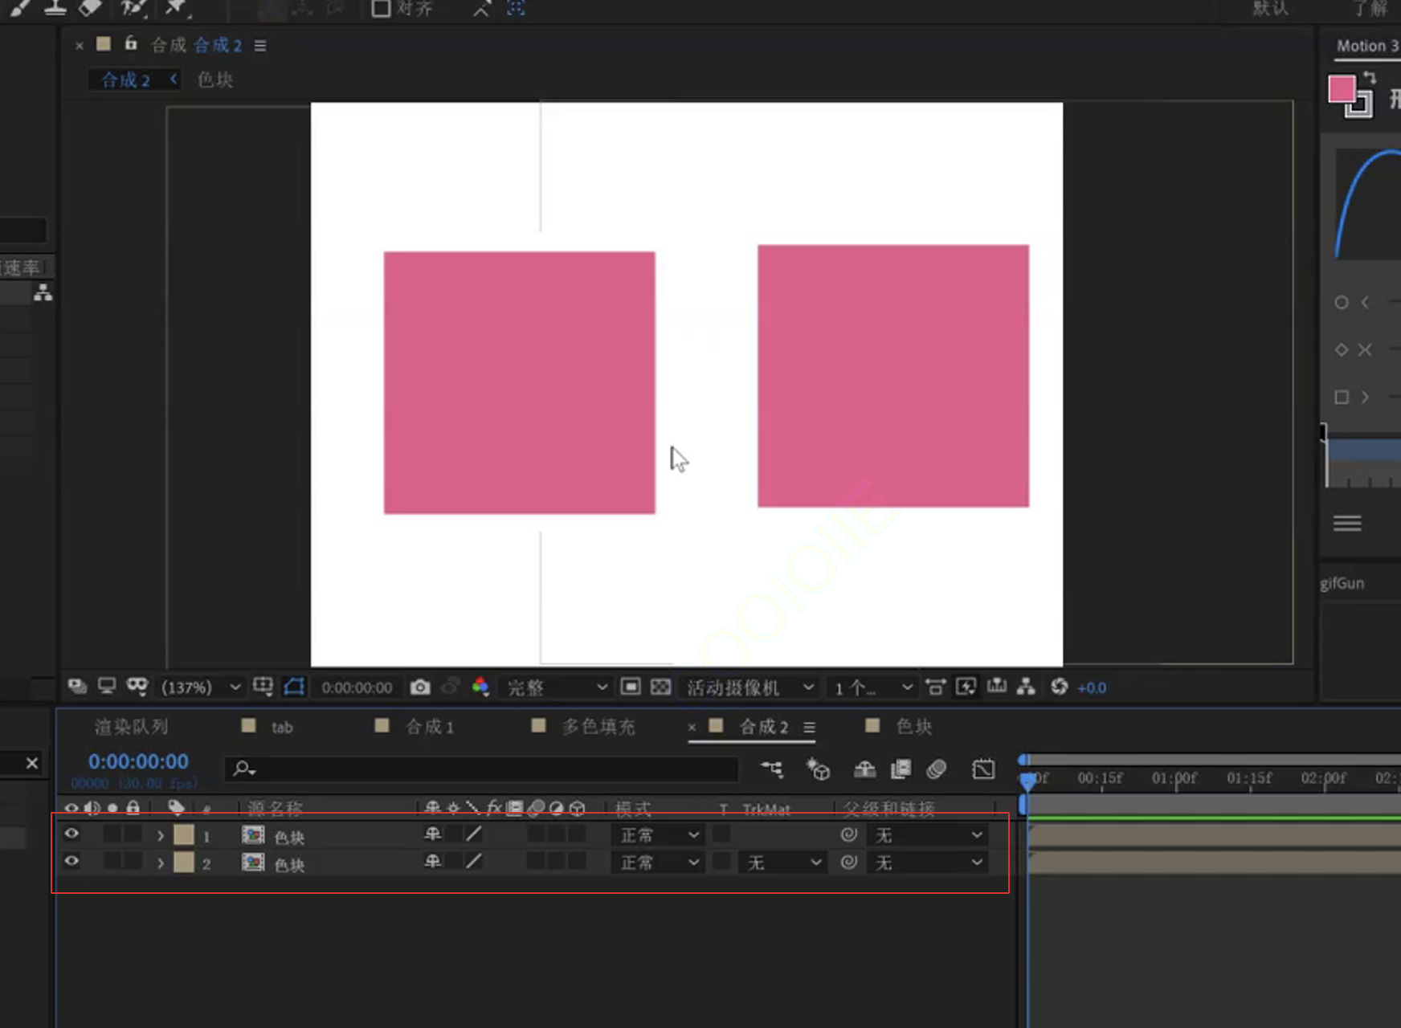Toggle hide shy layers
The image size is (1401, 1028).
coord(864,769)
